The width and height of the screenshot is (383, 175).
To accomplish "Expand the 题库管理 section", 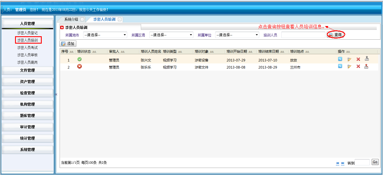I will click(x=28, y=116).
